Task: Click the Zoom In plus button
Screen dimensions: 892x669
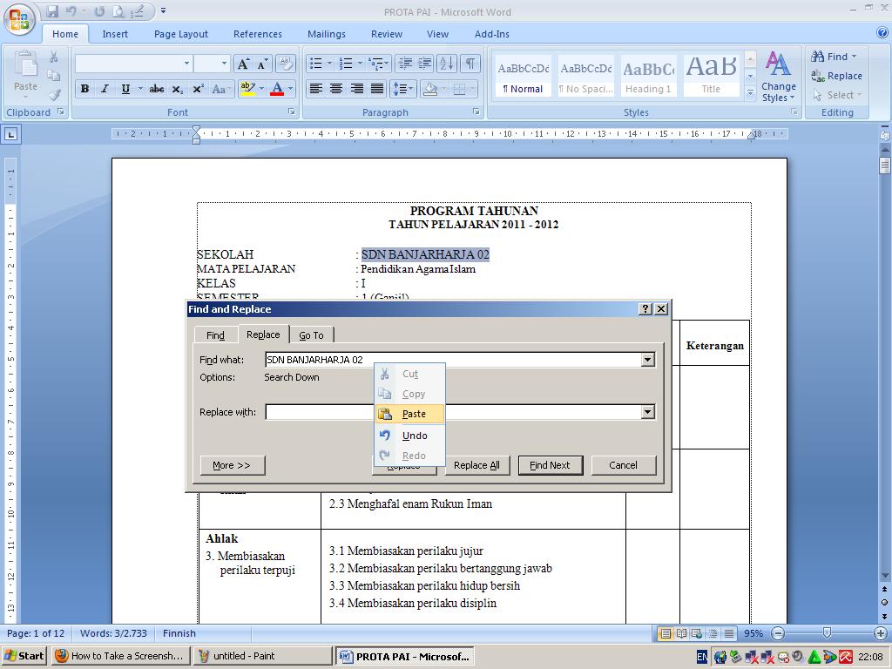Action: click(x=880, y=633)
